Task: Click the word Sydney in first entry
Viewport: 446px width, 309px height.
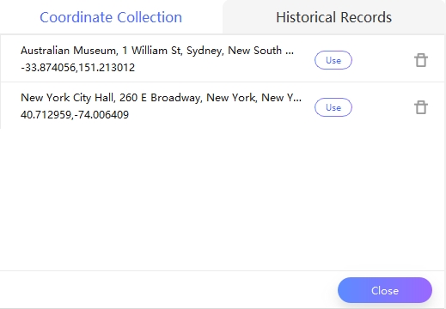Action: click(x=205, y=51)
